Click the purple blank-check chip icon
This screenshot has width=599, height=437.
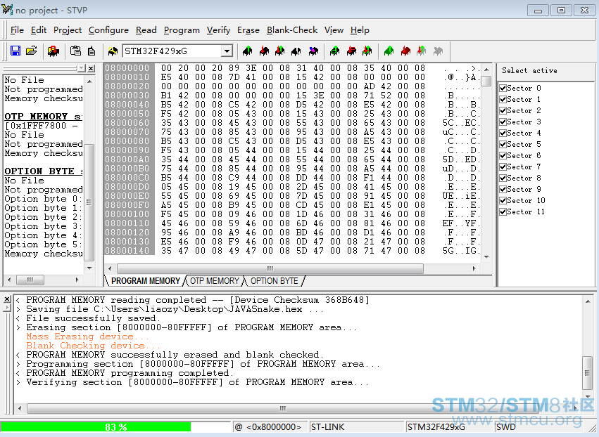pyautogui.click(x=313, y=51)
